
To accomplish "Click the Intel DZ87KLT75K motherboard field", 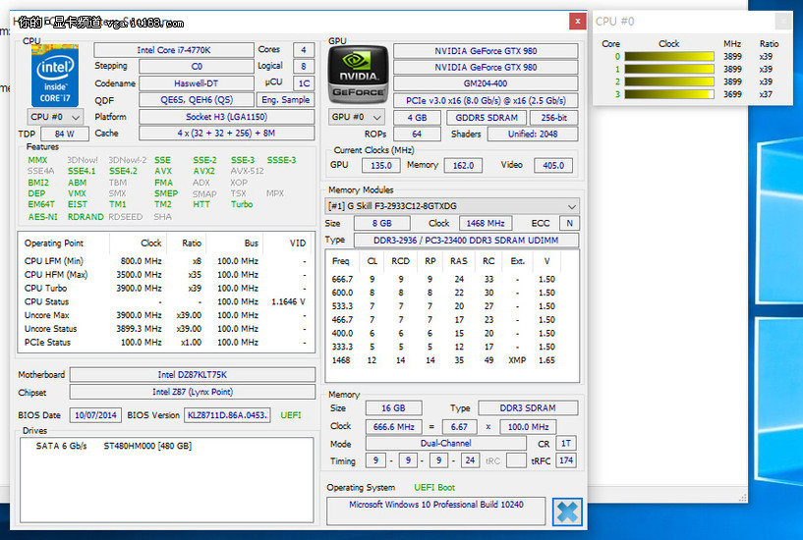I will coord(192,375).
